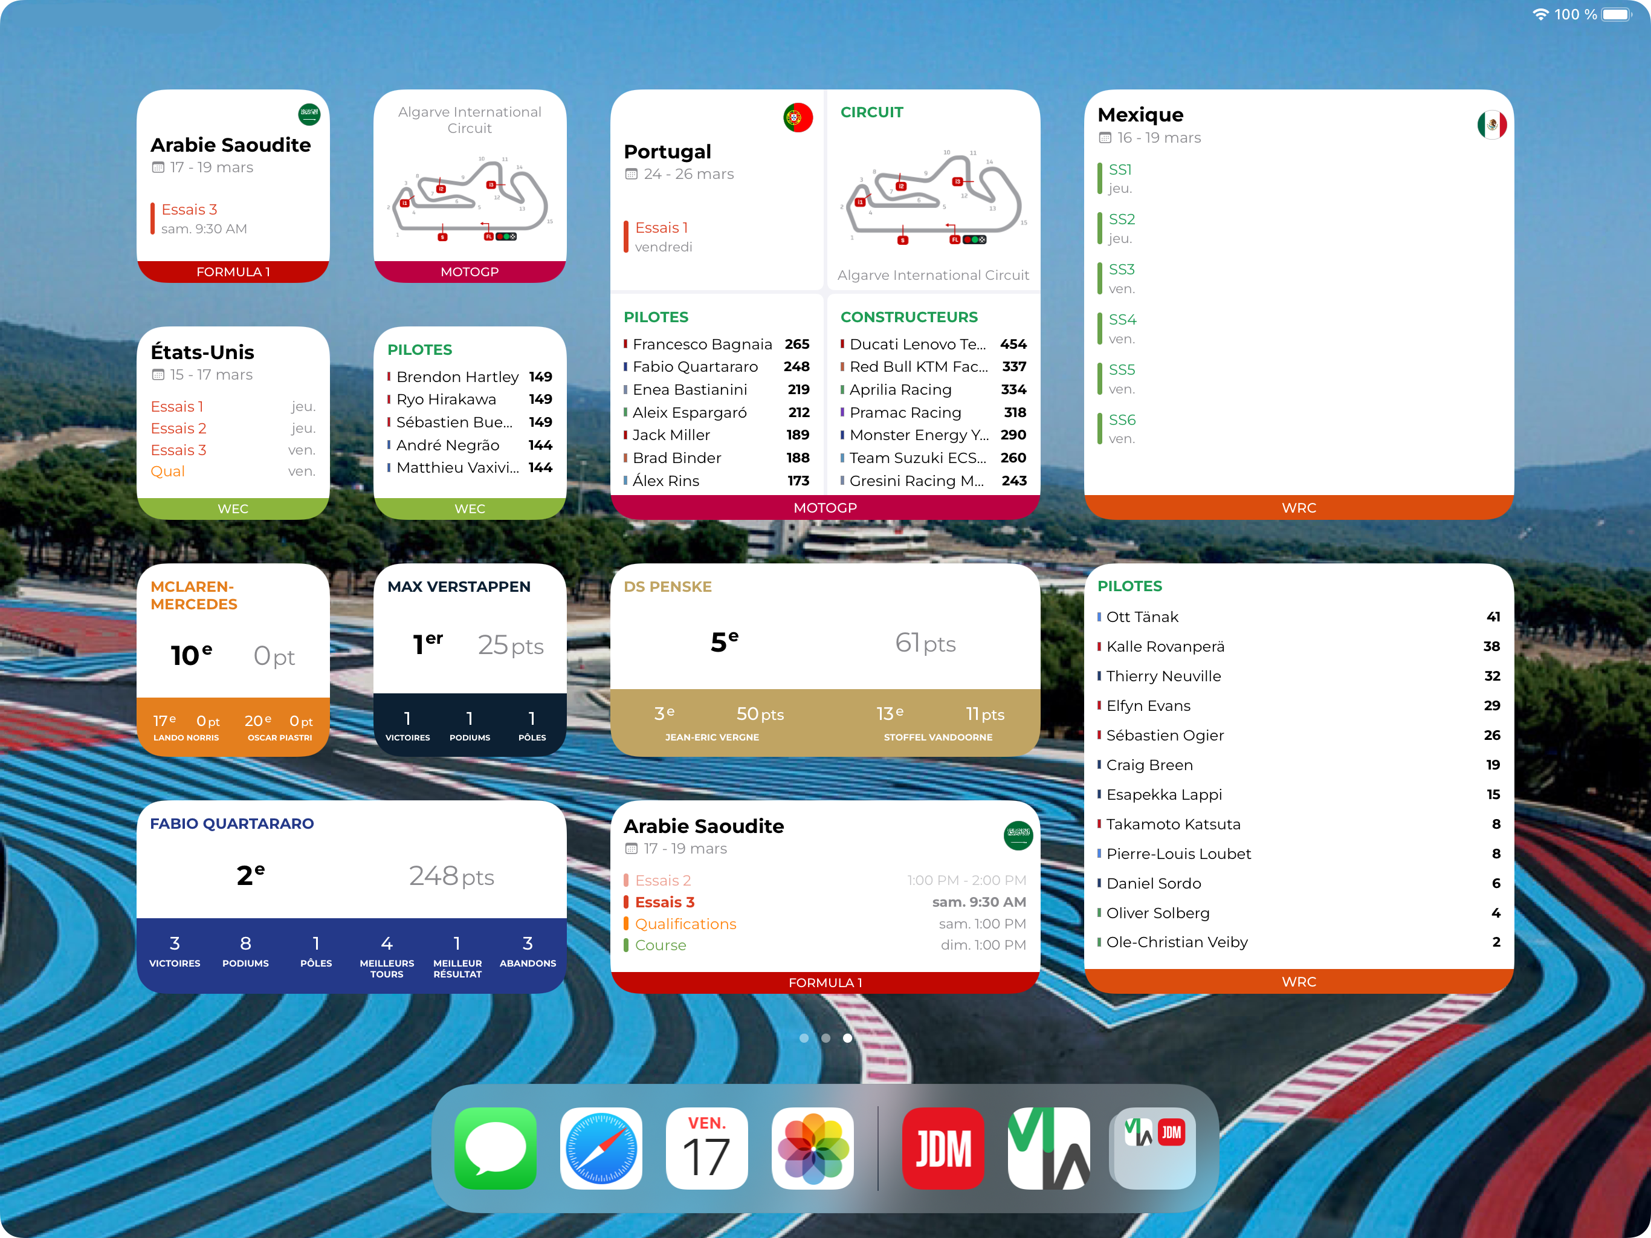Tap the battery indicator in status bar

[1617, 14]
